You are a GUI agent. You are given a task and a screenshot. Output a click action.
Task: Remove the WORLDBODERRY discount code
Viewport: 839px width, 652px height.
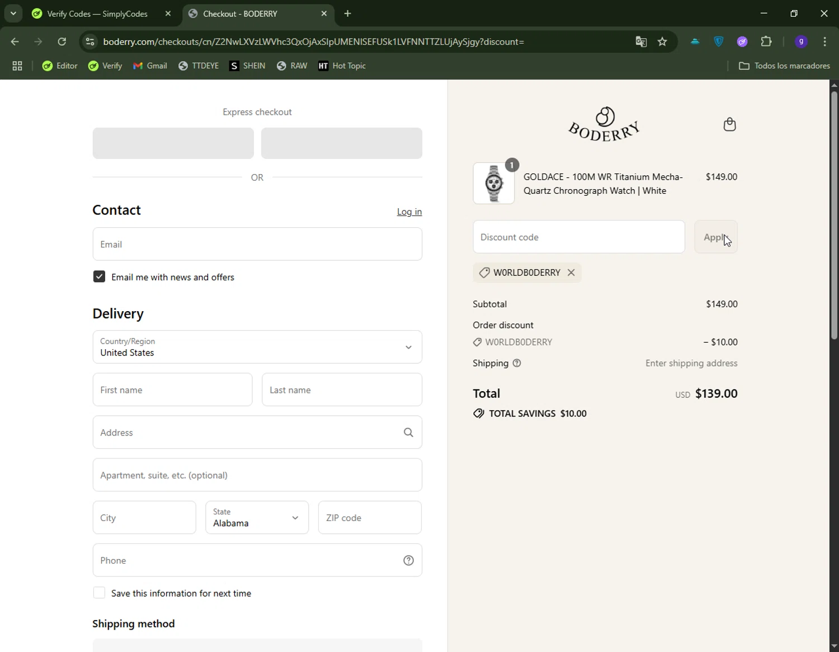(571, 273)
